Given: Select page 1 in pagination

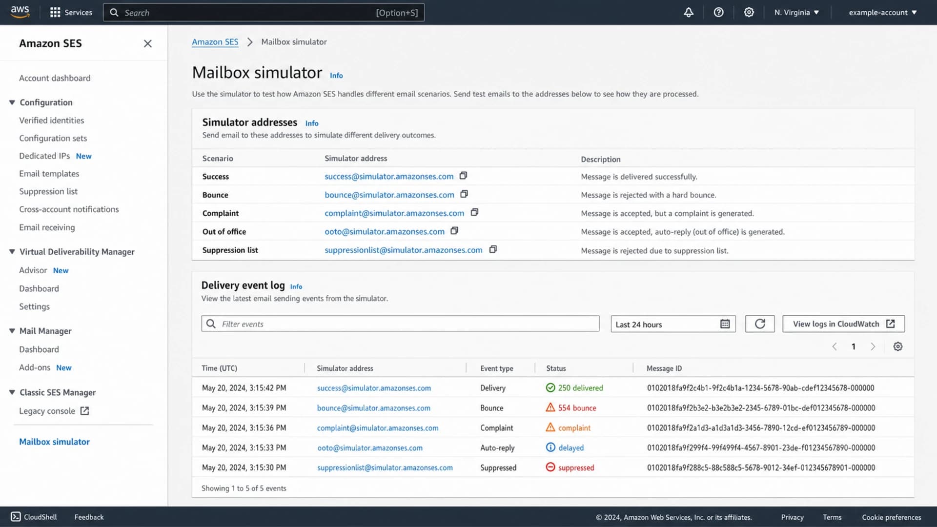Looking at the screenshot, I should tap(853, 346).
